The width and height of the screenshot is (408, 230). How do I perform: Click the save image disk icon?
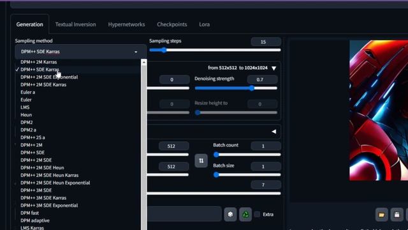tap(397, 215)
